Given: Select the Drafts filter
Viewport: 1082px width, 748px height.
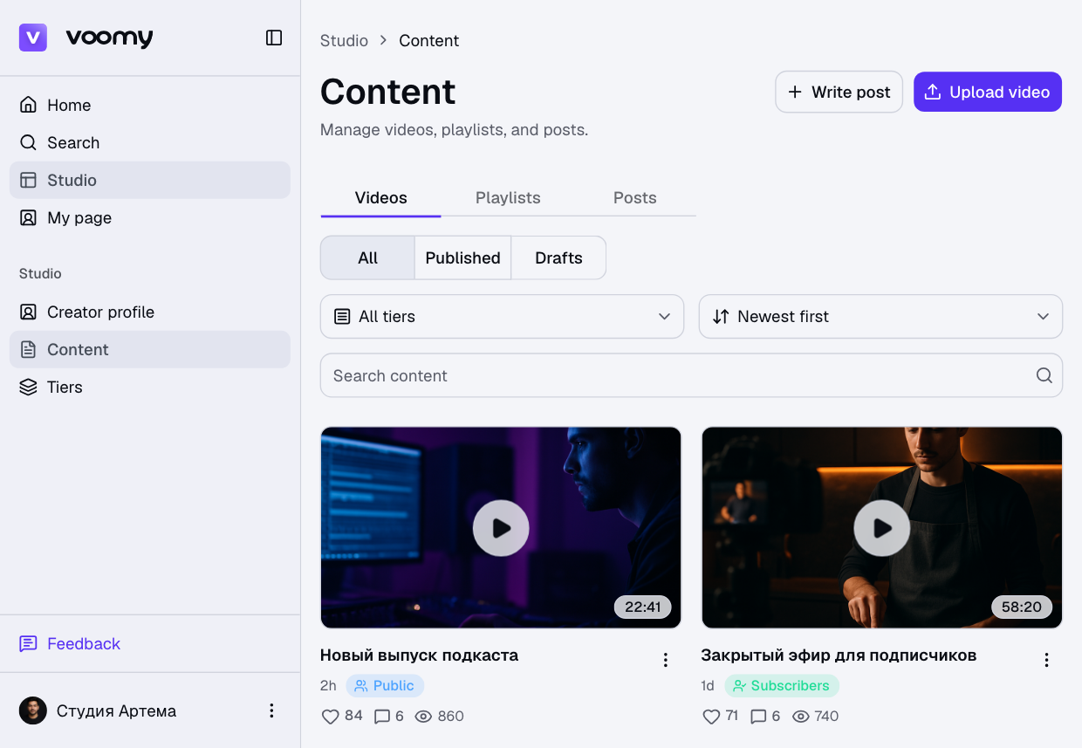Looking at the screenshot, I should click(558, 257).
